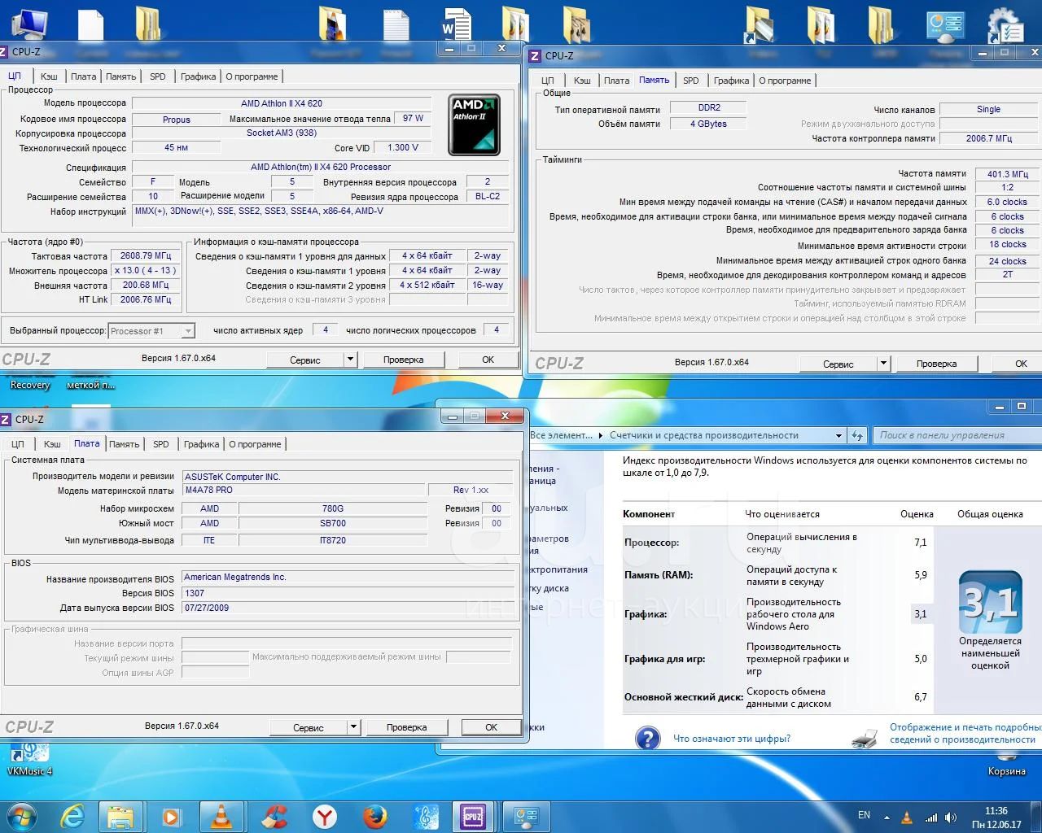Open the detailed performance info print link

pyautogui.click(x=964, y=733)
